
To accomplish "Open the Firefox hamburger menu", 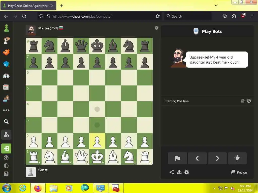I will pyautogui.click(x=252, y=16).
